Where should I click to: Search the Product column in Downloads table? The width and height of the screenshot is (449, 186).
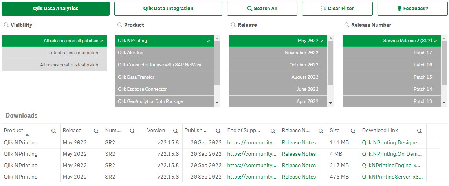click(54, 131)
